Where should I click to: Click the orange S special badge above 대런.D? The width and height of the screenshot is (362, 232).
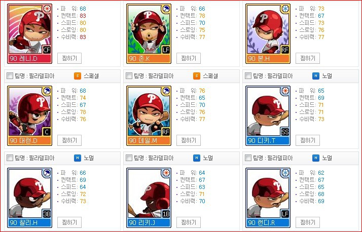78,76
